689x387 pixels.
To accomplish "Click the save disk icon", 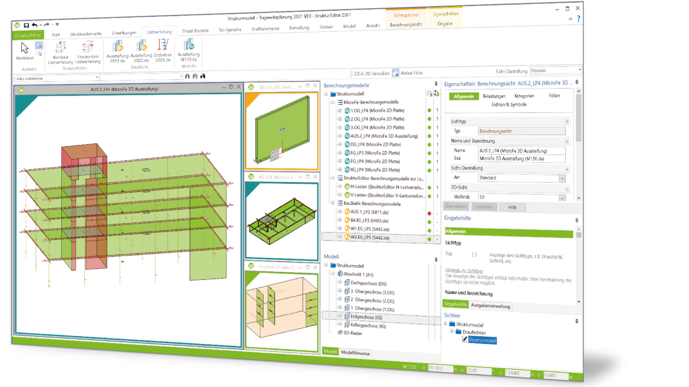I will pos(26,26).
